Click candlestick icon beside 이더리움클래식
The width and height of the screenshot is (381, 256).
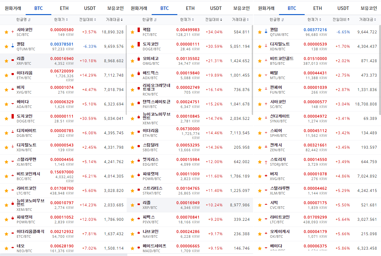click(x=13, y=233)
